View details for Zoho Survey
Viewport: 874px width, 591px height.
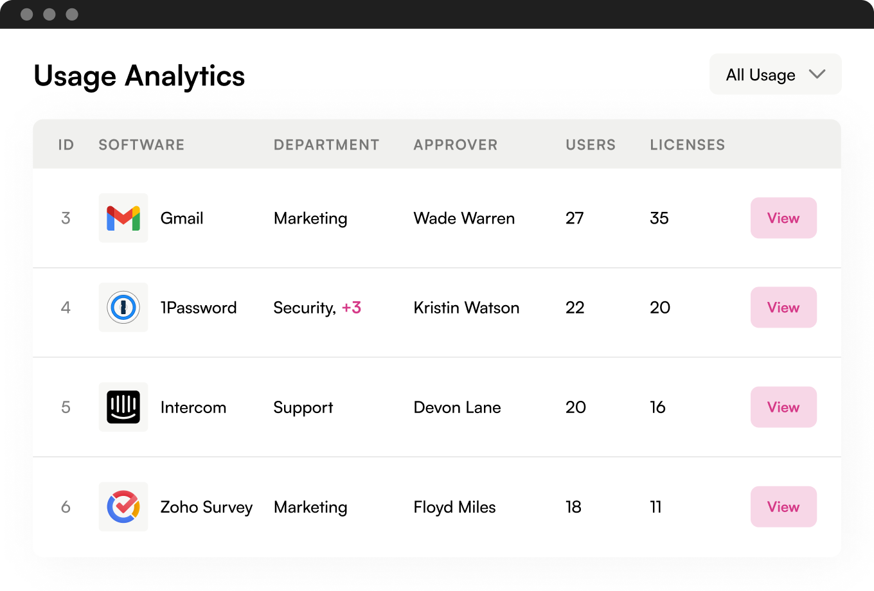coord(783,507)
